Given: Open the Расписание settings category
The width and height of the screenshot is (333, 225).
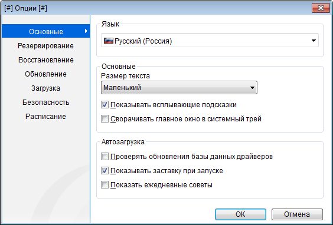Looking at the screenshot, I should [46, 116].
